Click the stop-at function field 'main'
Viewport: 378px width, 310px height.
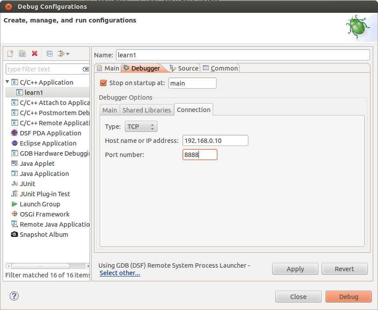coord(192,83)
